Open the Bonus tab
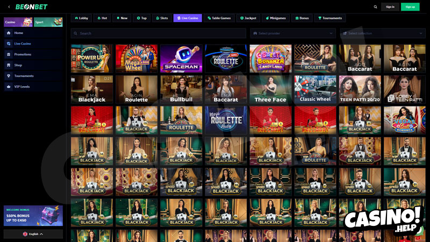This screenshot has height=242, width=430. [x=302, y=18]
